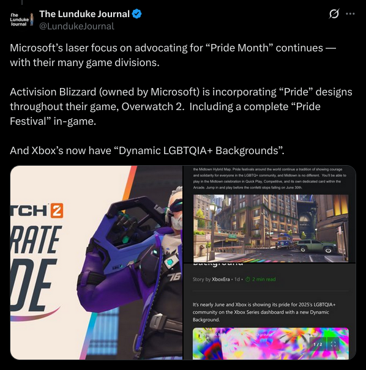Click the blue verified checkmark badge

coord(137,14)
